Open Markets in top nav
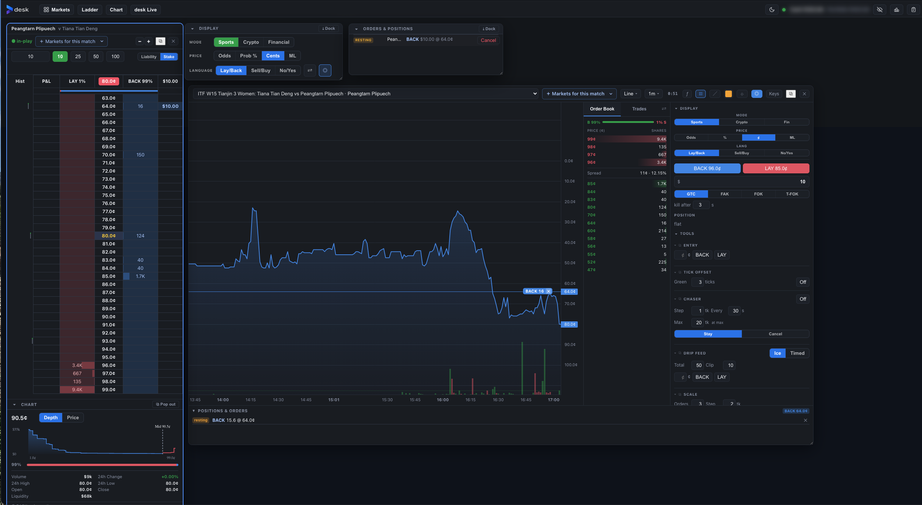This screenshot has width=922, height=505. pos(57,10)
